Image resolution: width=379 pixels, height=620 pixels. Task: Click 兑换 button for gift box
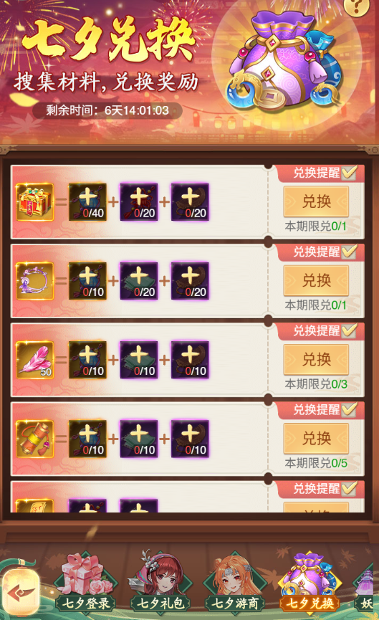tap(316, 201)
